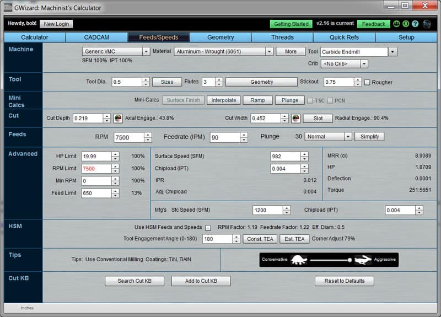Image resolution: width=441 pixels, height=317 pixels.
Task: Open the Plunge Normal dropdown
Action: (328, 137)
